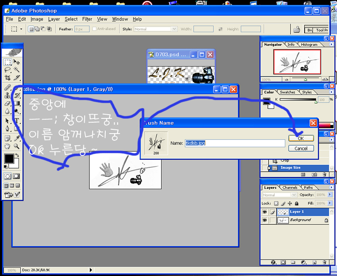Click the foreground color swatch
337x276 pixels.
8,158
